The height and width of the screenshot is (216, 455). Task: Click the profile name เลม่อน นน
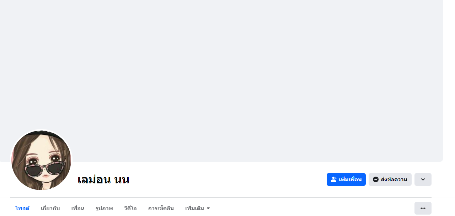[x=103, y=179]
